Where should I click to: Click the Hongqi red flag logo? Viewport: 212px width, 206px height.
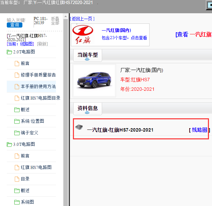point(83,34)
